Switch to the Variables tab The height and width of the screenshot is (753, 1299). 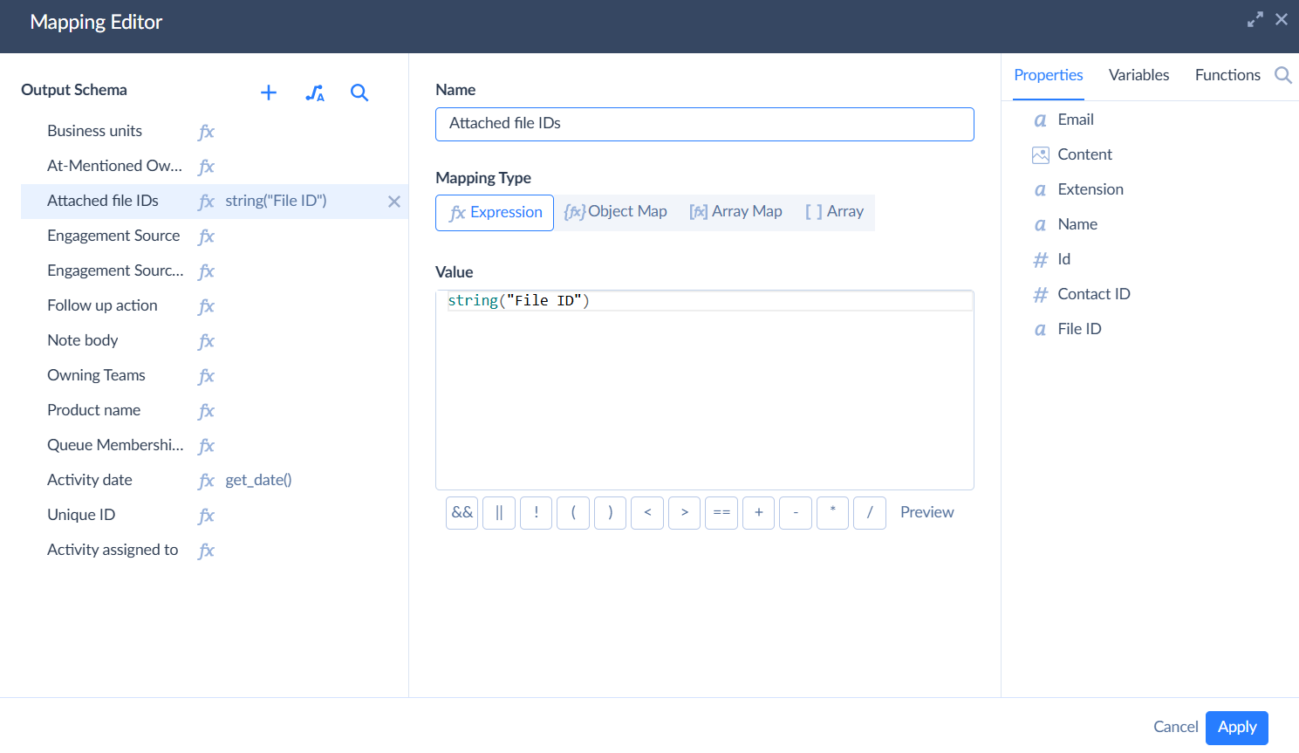[1138, 75]
